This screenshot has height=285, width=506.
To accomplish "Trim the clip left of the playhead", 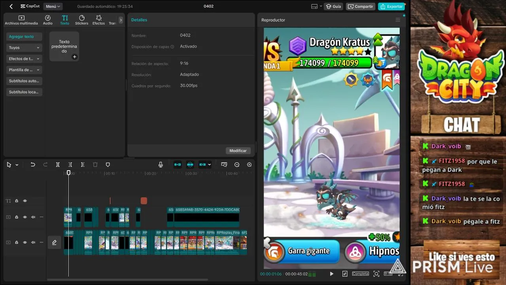I will [x=70, y=165].
